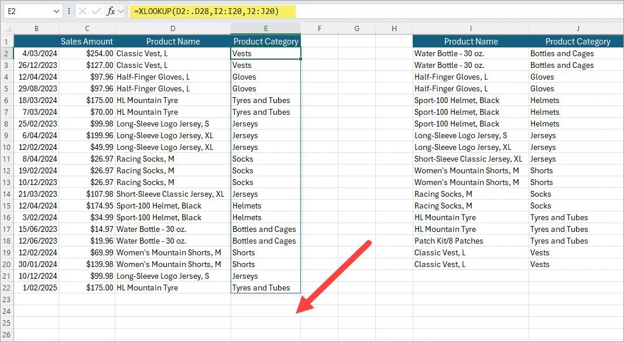Select date cell 30/01/2024
The width and height of the screenshot is (624, 342).
36,264
